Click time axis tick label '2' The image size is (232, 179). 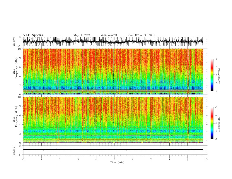[60, 159]
